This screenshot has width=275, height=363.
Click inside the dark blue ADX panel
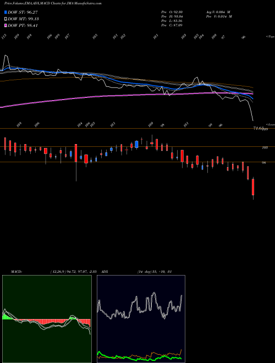pyautogui.click(x=141, y=319)
